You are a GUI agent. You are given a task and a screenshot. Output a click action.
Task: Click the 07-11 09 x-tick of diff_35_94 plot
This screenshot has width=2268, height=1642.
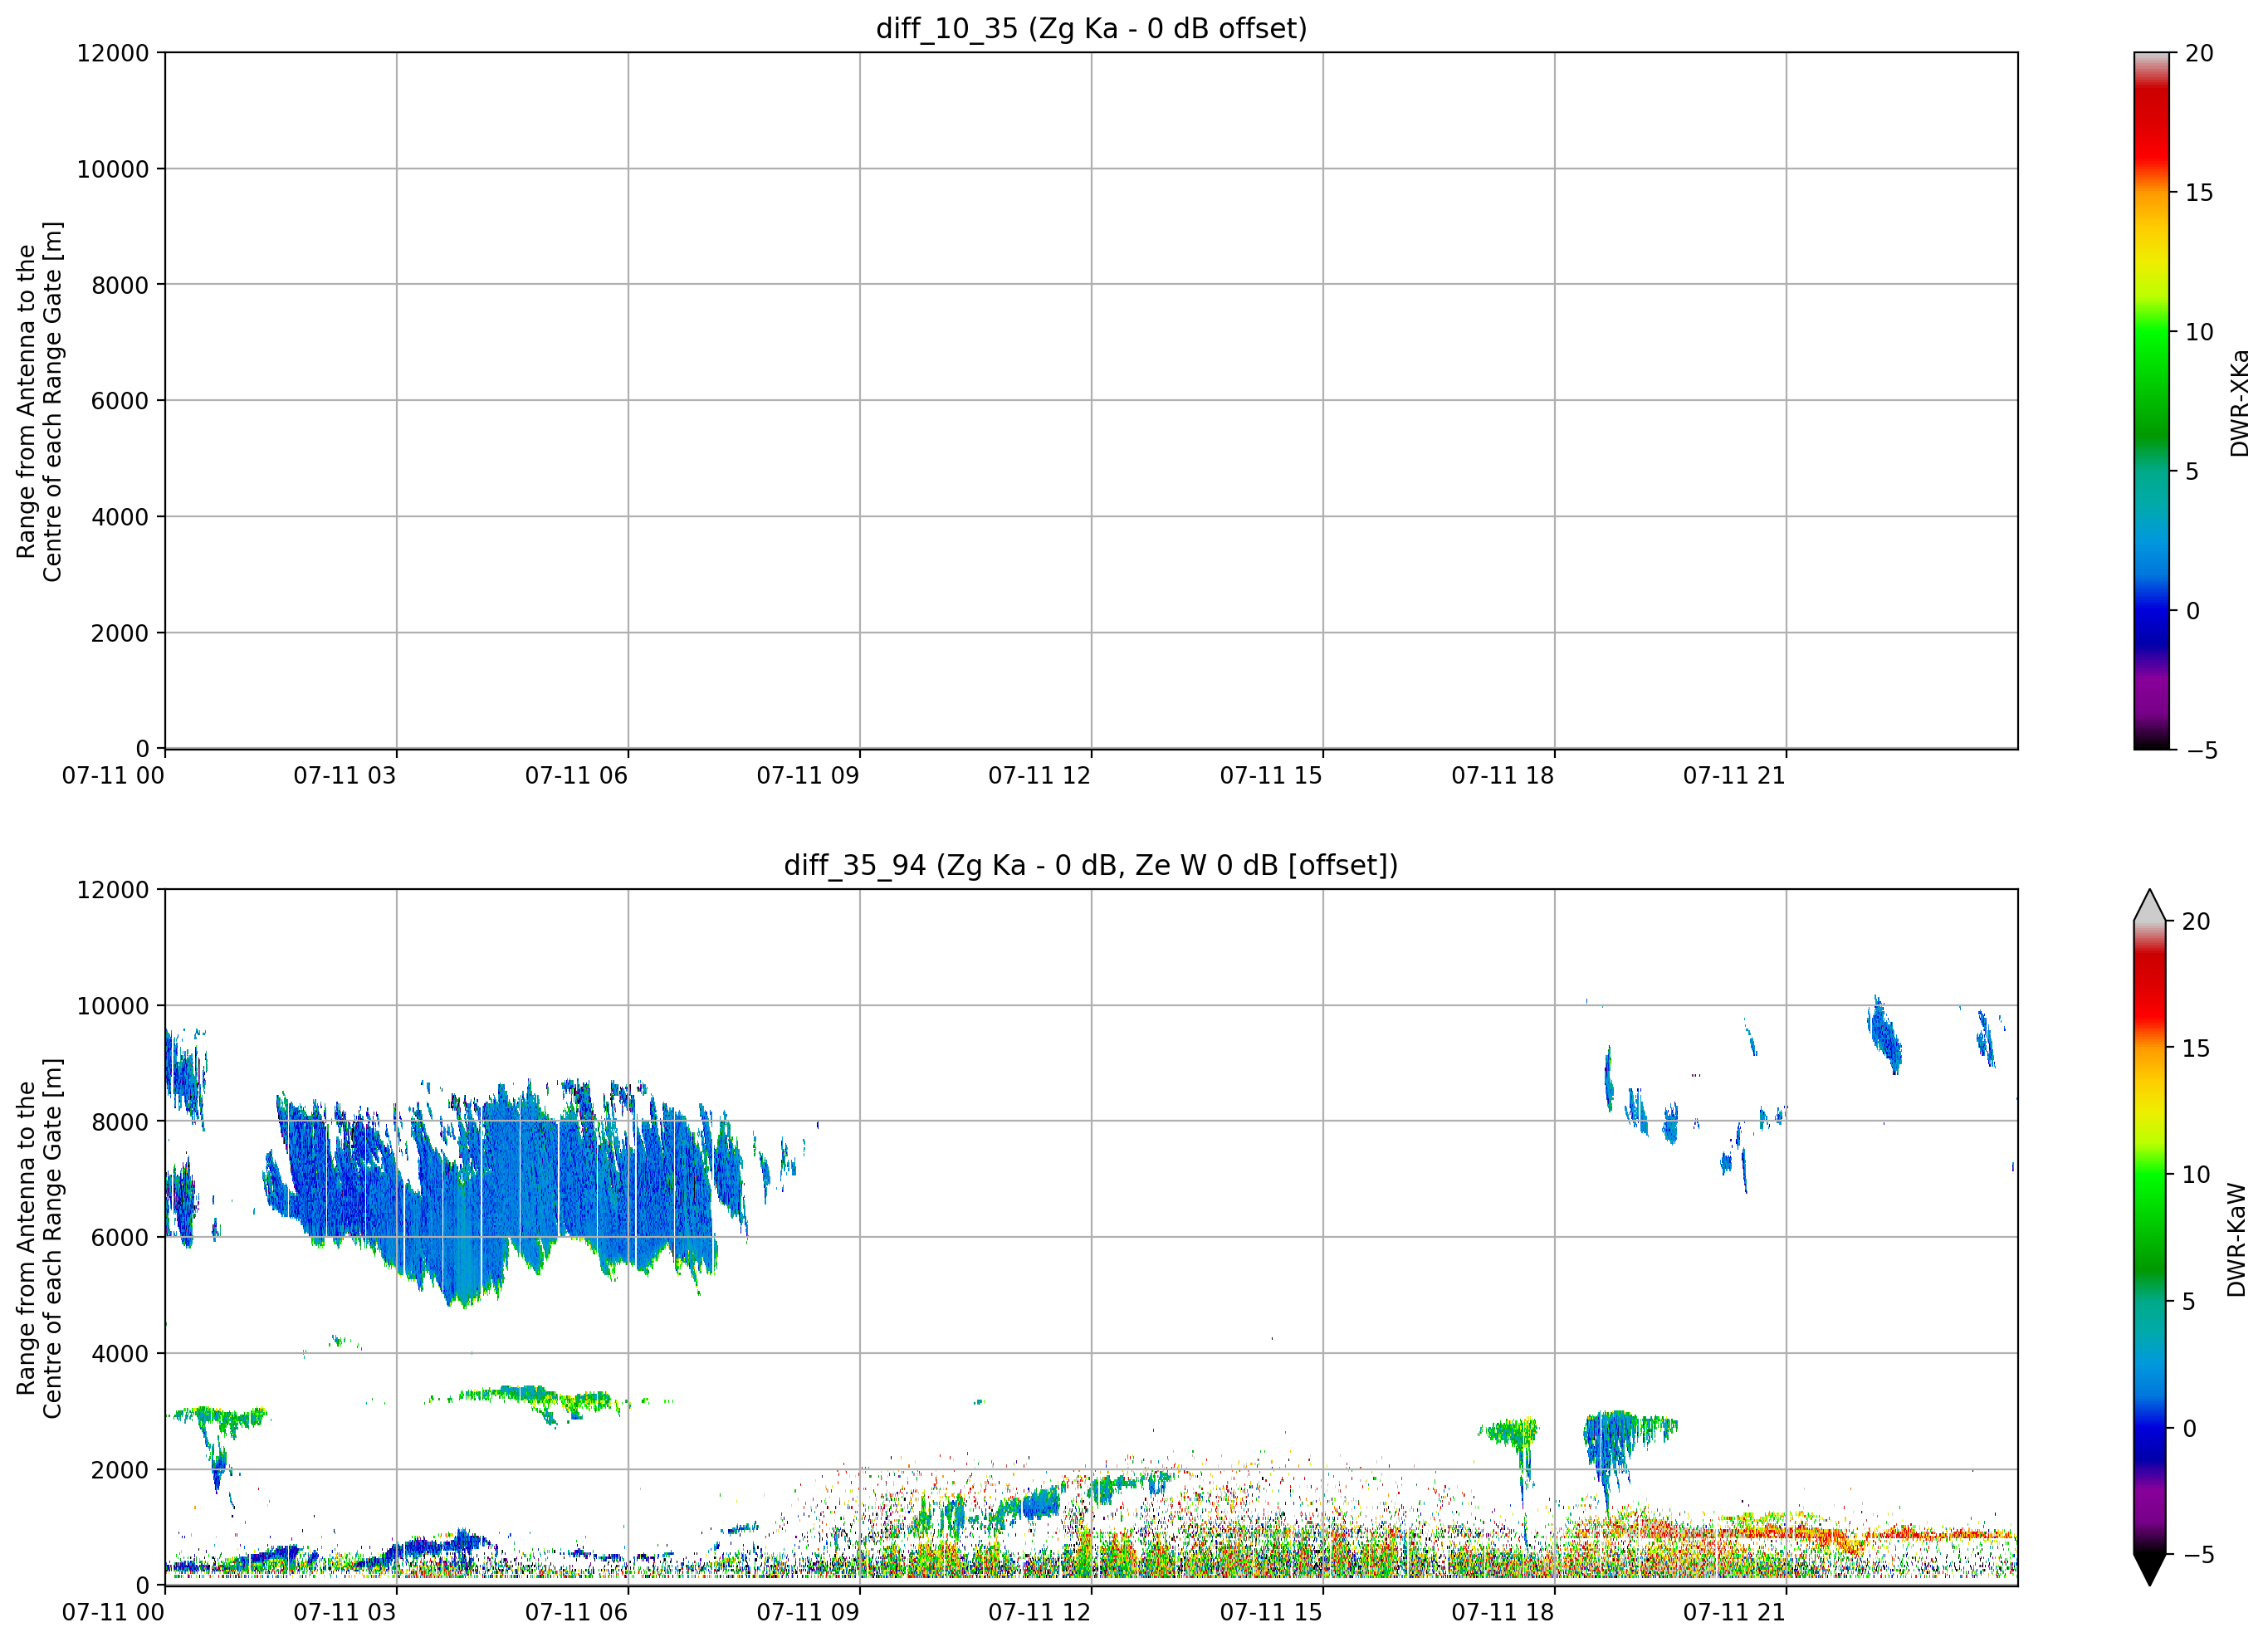[x=808, y=1613]
